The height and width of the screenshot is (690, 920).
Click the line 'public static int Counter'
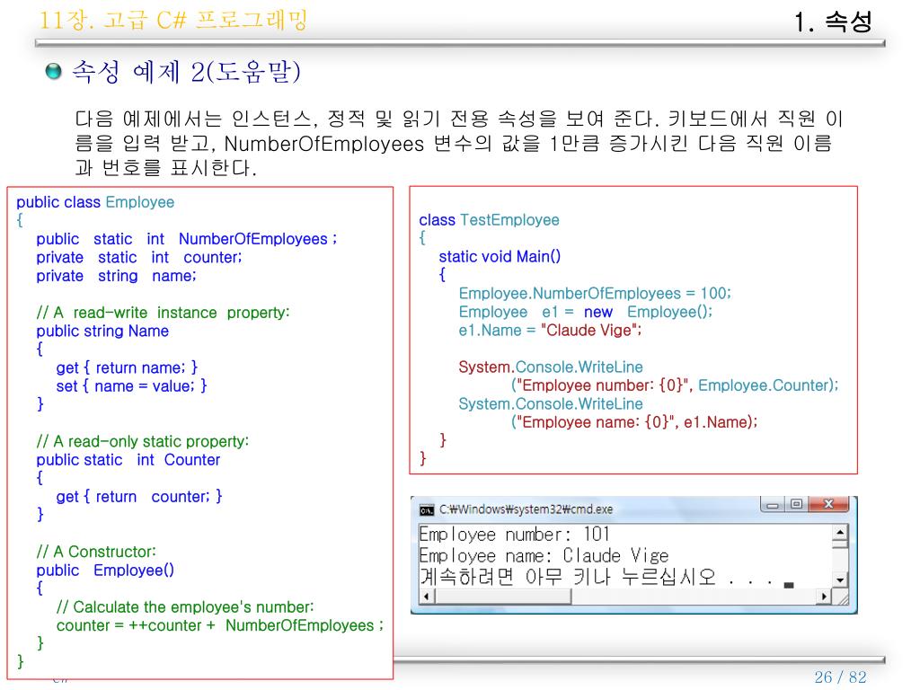128,460
